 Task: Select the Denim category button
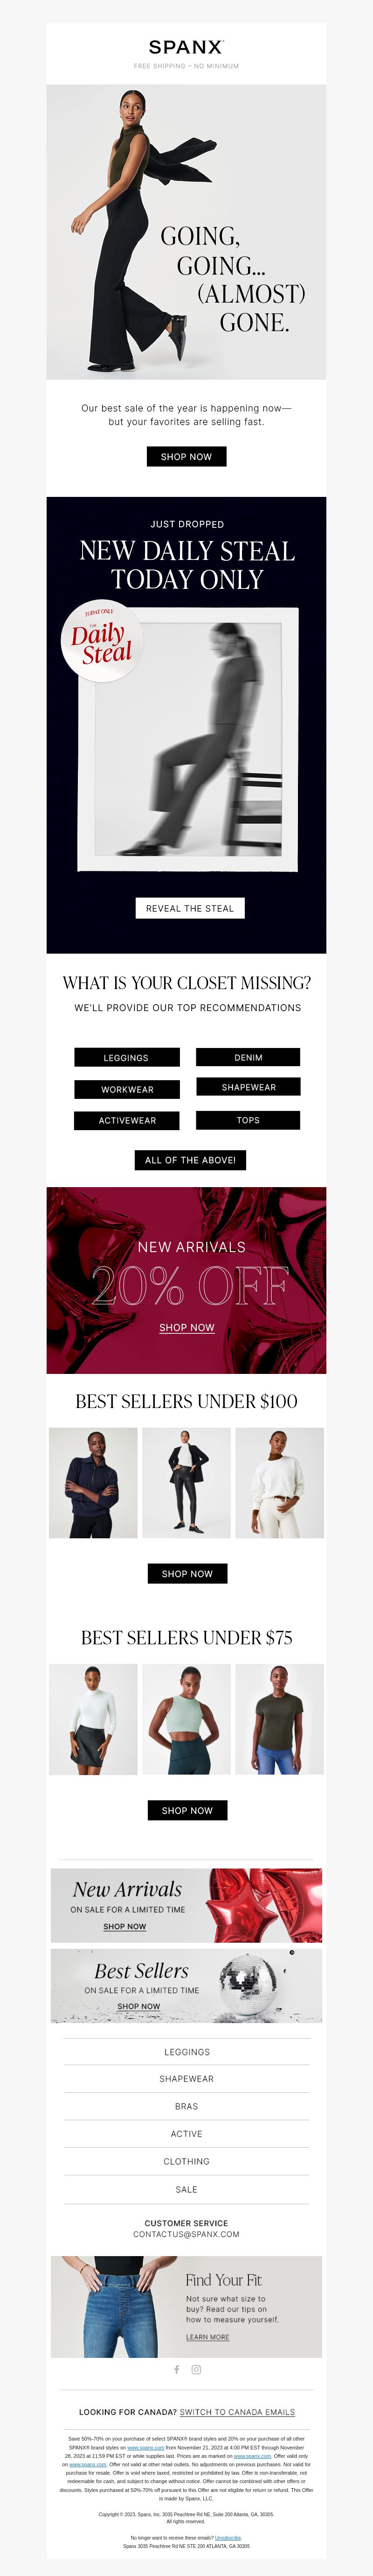(x=249, y=1057)
